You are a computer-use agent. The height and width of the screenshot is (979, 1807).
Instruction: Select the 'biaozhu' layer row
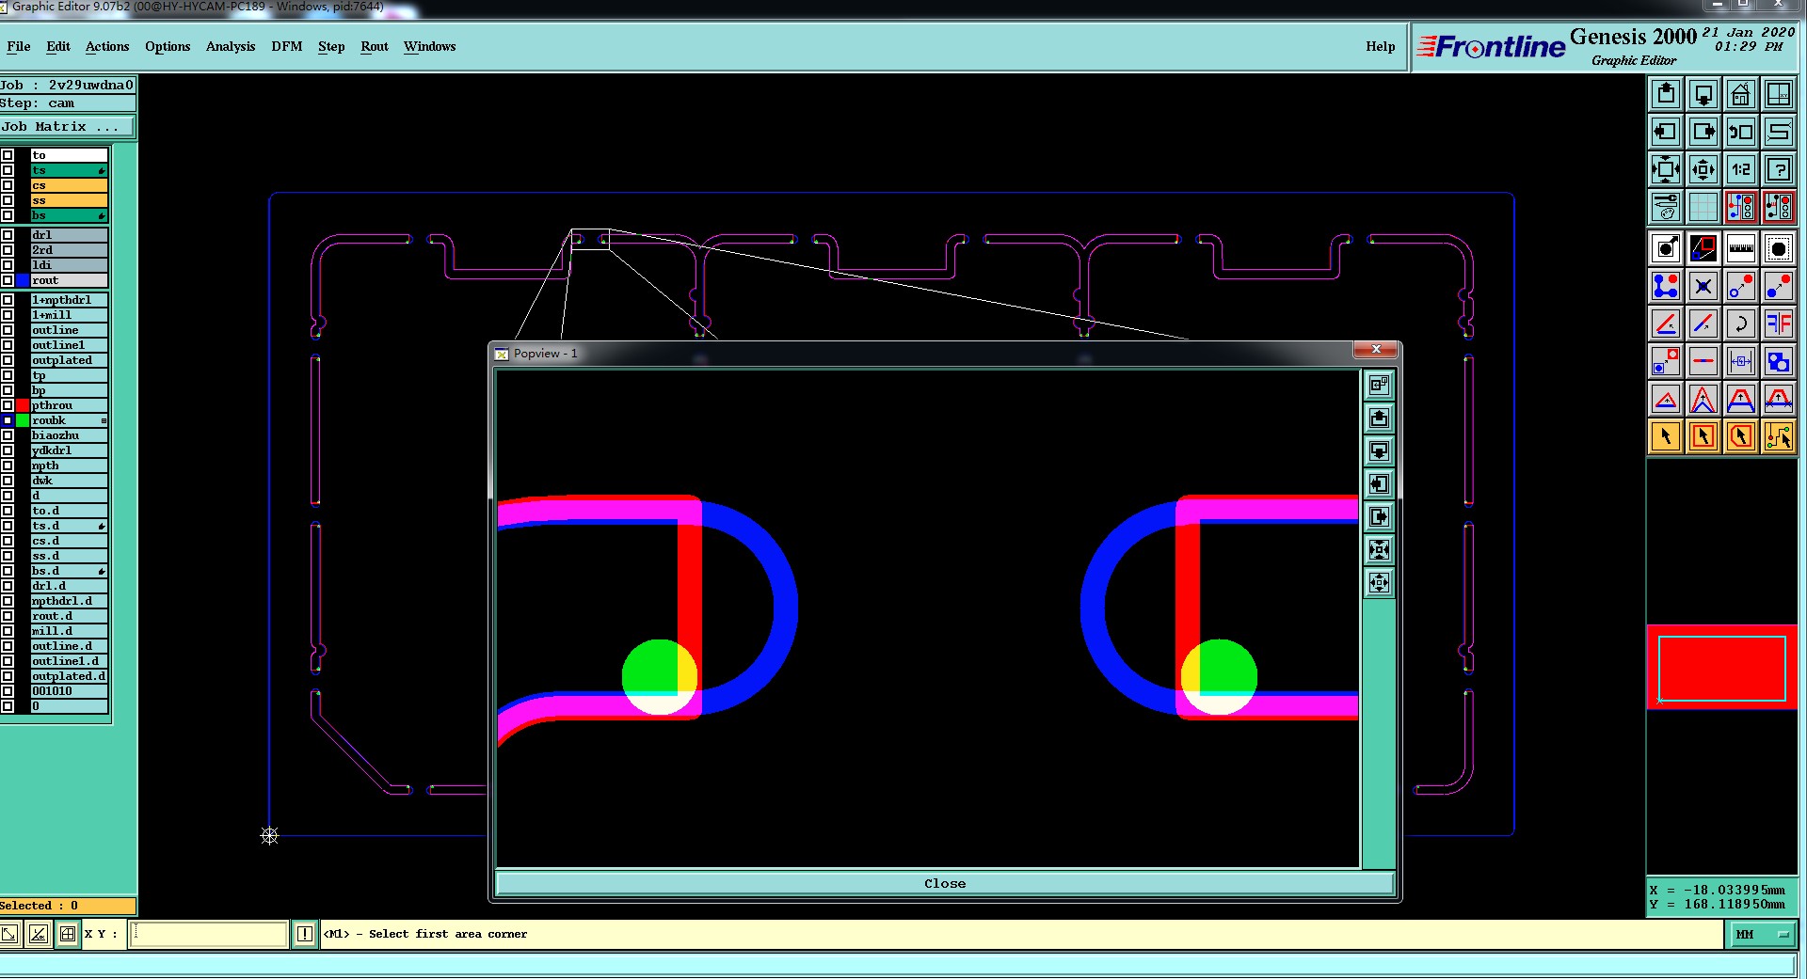pos(69,435)
